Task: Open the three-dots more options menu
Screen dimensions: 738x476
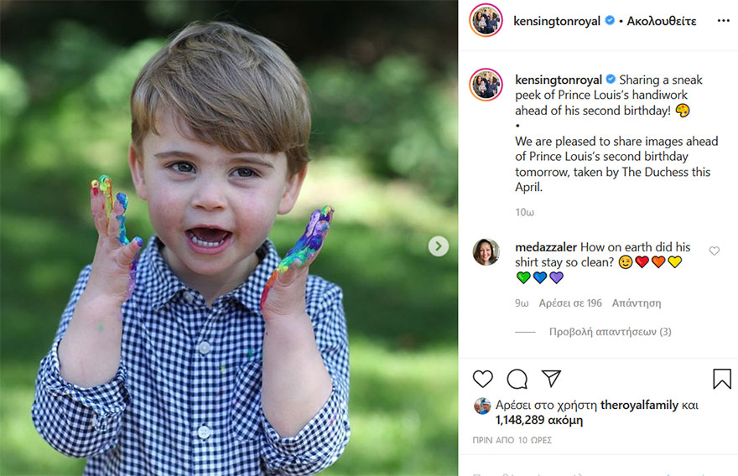Action: coord(723,21)
